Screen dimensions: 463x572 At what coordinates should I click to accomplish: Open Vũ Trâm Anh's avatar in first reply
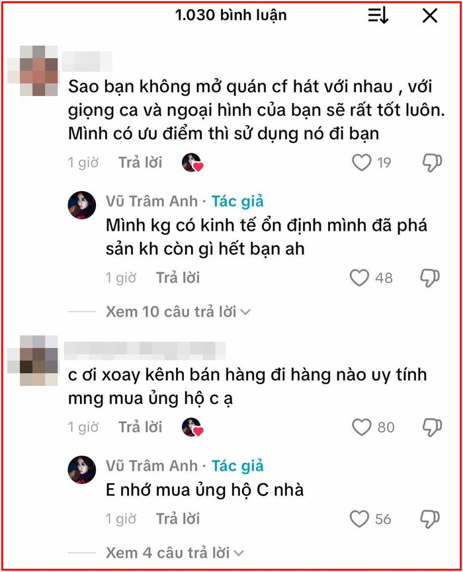[x=82, y=205]
